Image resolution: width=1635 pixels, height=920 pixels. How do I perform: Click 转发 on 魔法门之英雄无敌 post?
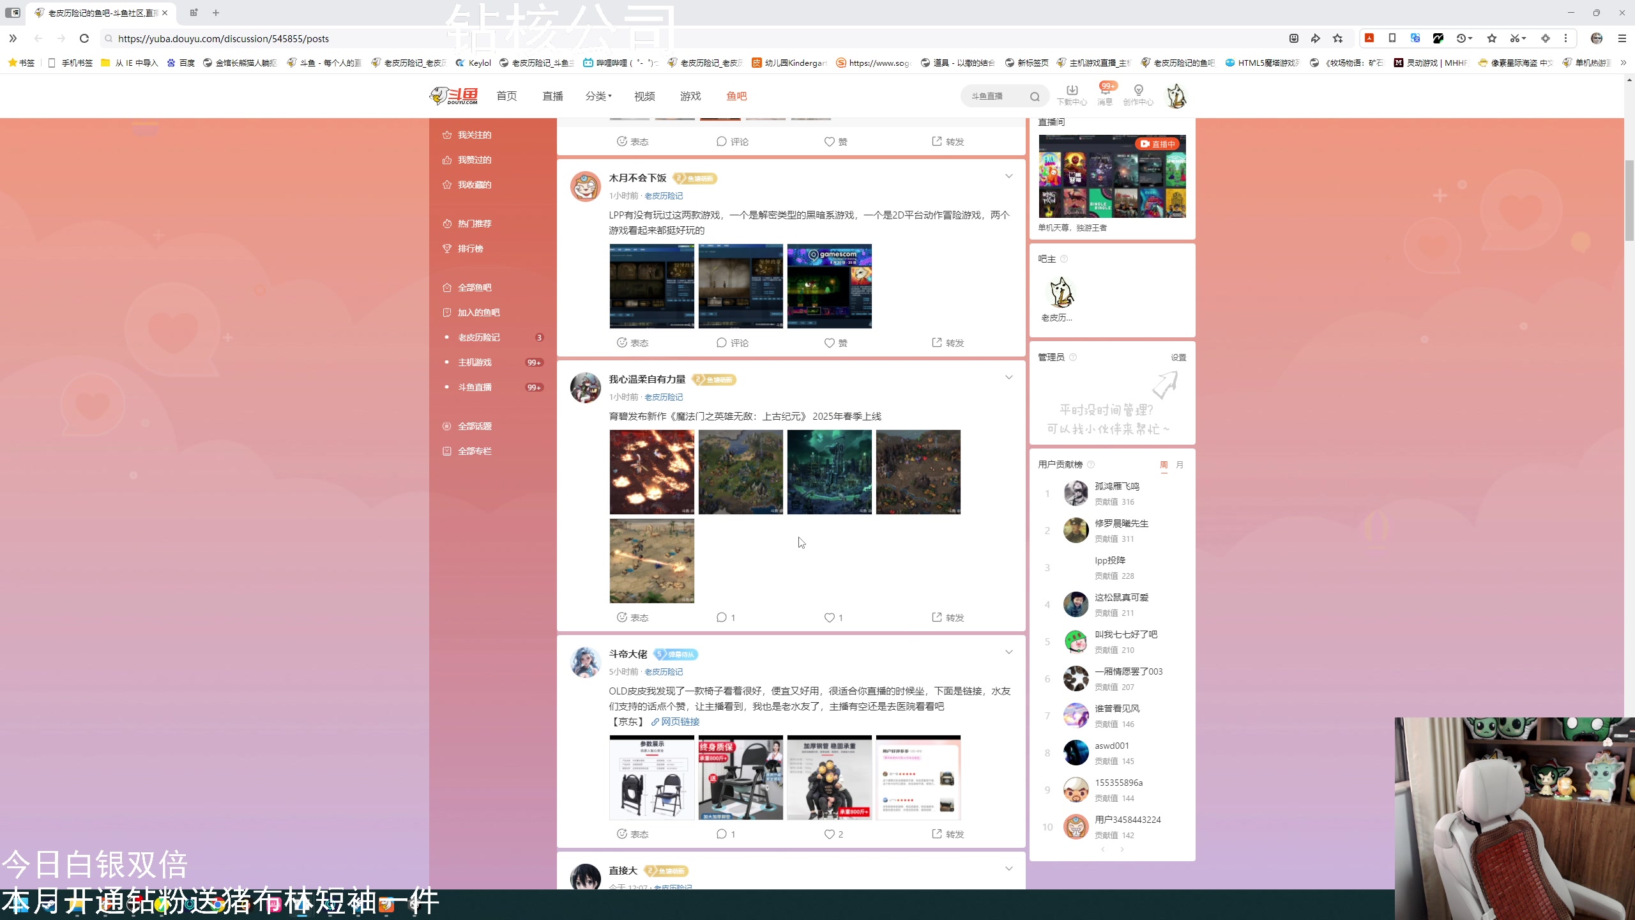click(x=948, y=618)
